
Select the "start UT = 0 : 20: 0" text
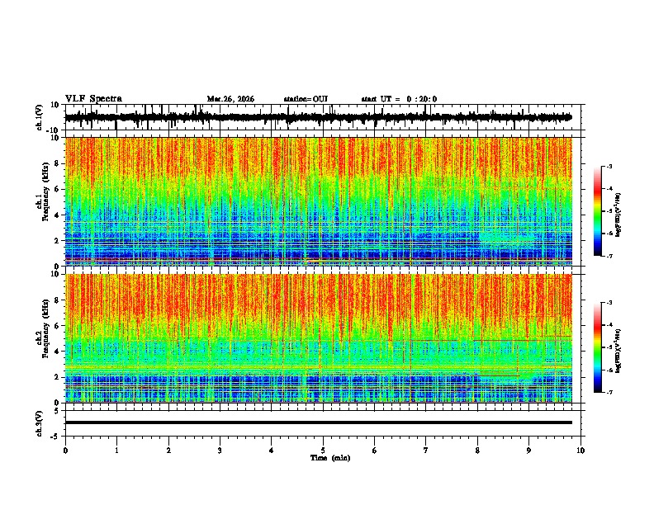point(399,99)
